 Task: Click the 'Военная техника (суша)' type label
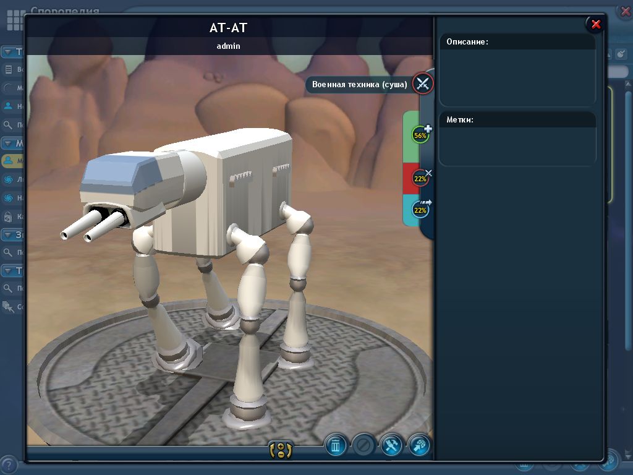[x=359, y=84]
